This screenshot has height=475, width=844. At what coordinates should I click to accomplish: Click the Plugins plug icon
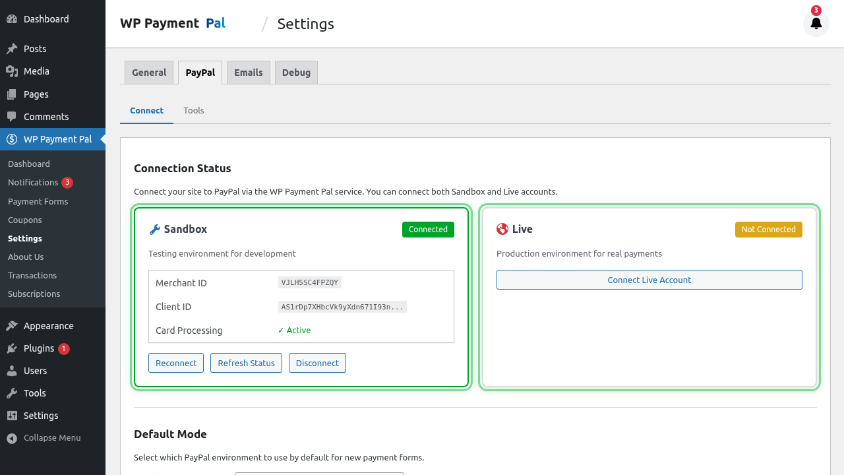coord(11,348)
